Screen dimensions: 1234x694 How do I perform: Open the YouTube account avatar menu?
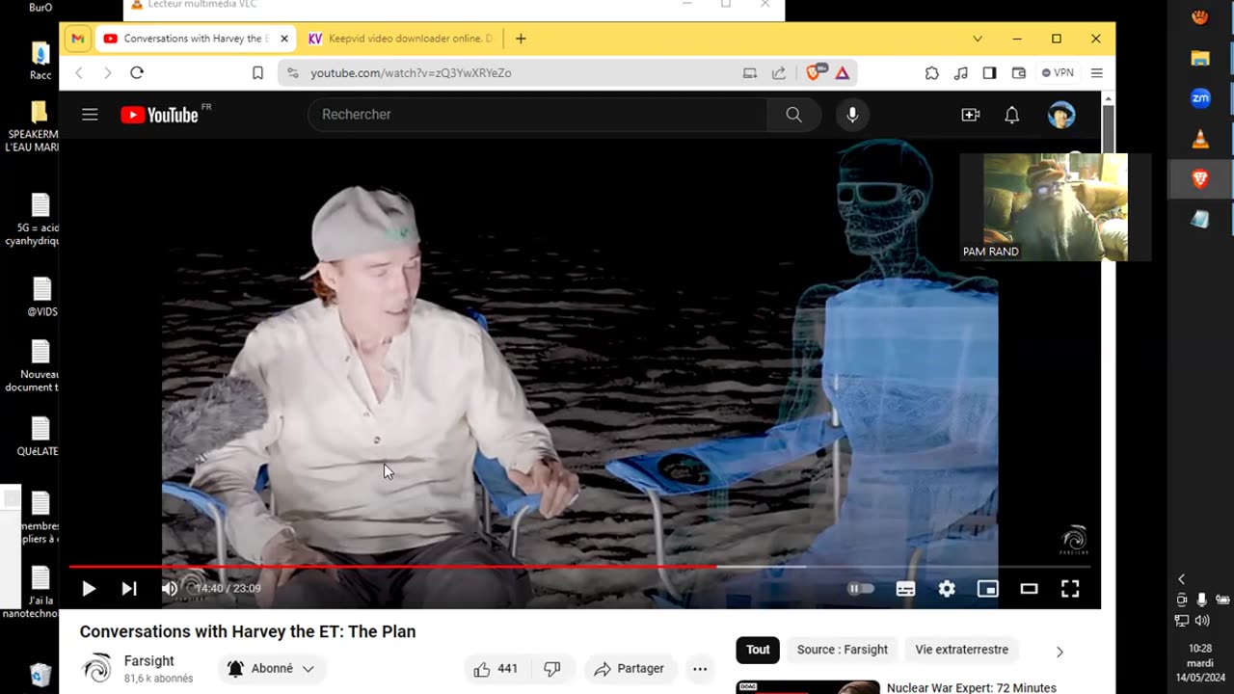click(x=1061, y=115)
